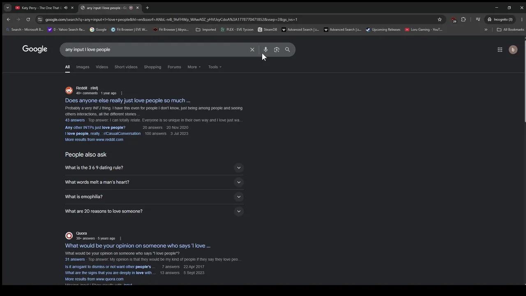Expand 'What is emophilia?' question

(154, 197)
